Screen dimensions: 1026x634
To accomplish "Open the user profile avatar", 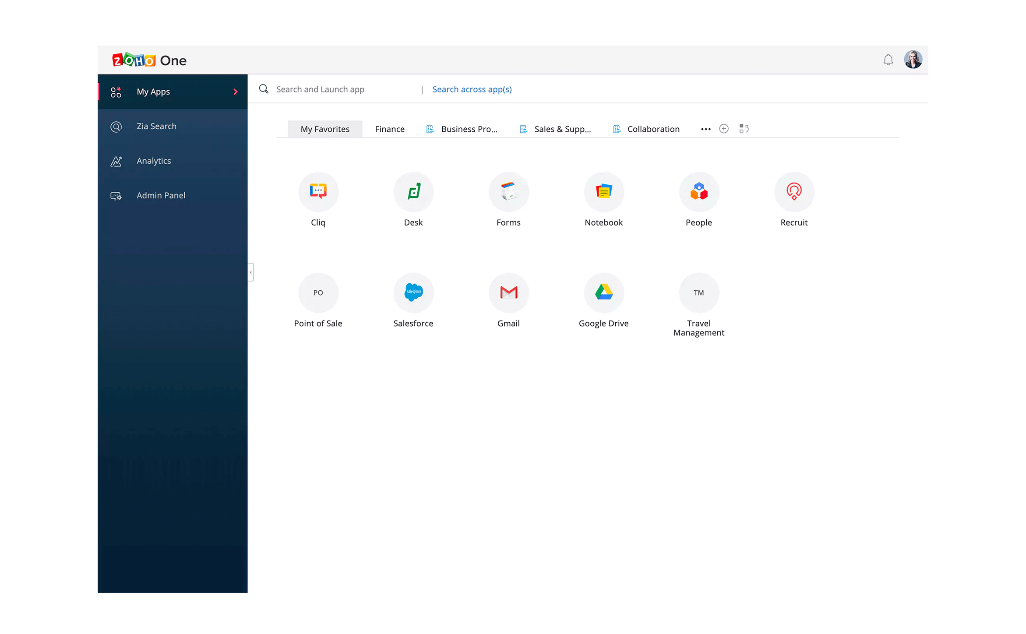I will (913, 60).
